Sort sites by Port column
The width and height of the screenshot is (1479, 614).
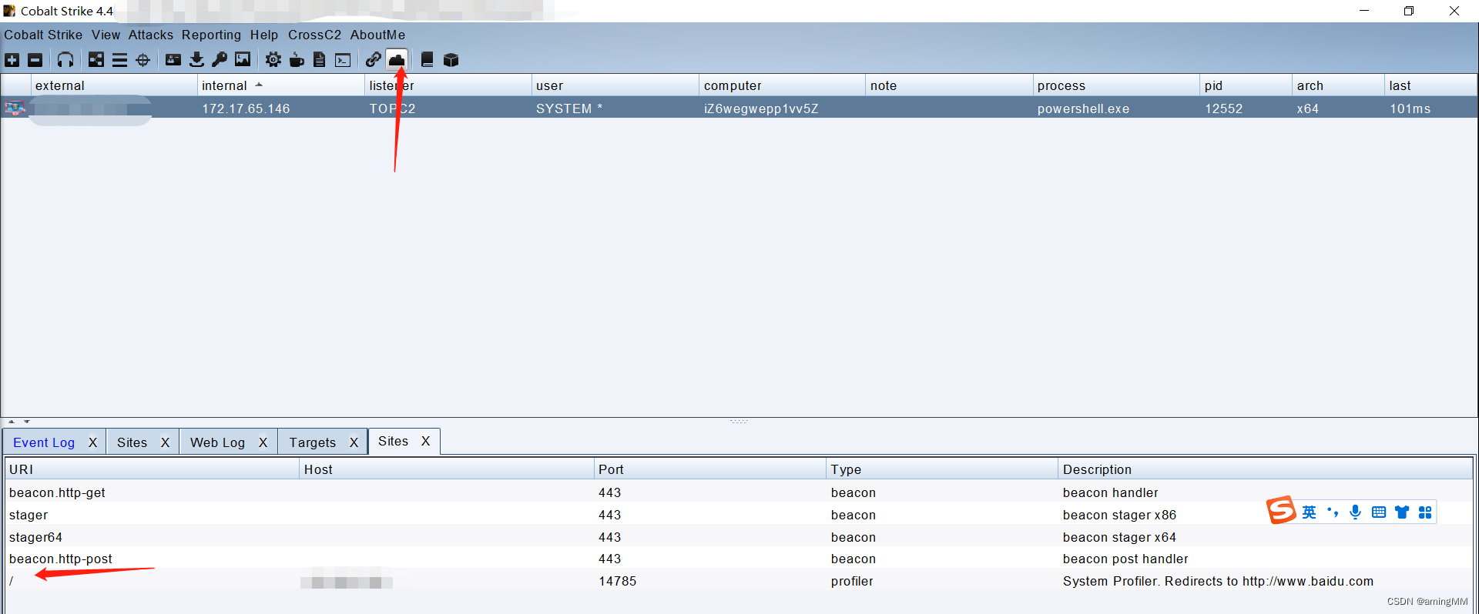click(709, 469)
